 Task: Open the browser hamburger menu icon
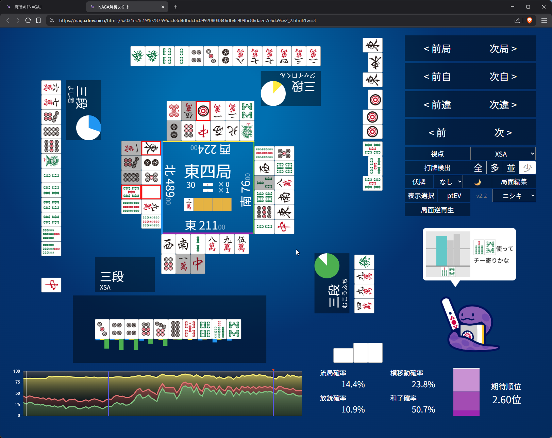544,20
